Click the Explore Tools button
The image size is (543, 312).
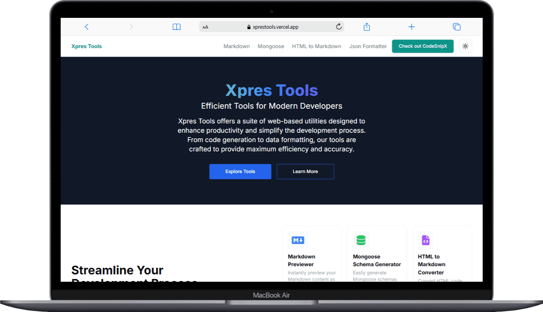pyautogui.click(x=240, y=172)
